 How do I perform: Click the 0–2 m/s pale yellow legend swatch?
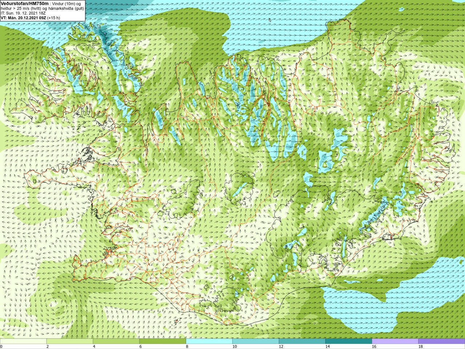[x=23, y=341]
